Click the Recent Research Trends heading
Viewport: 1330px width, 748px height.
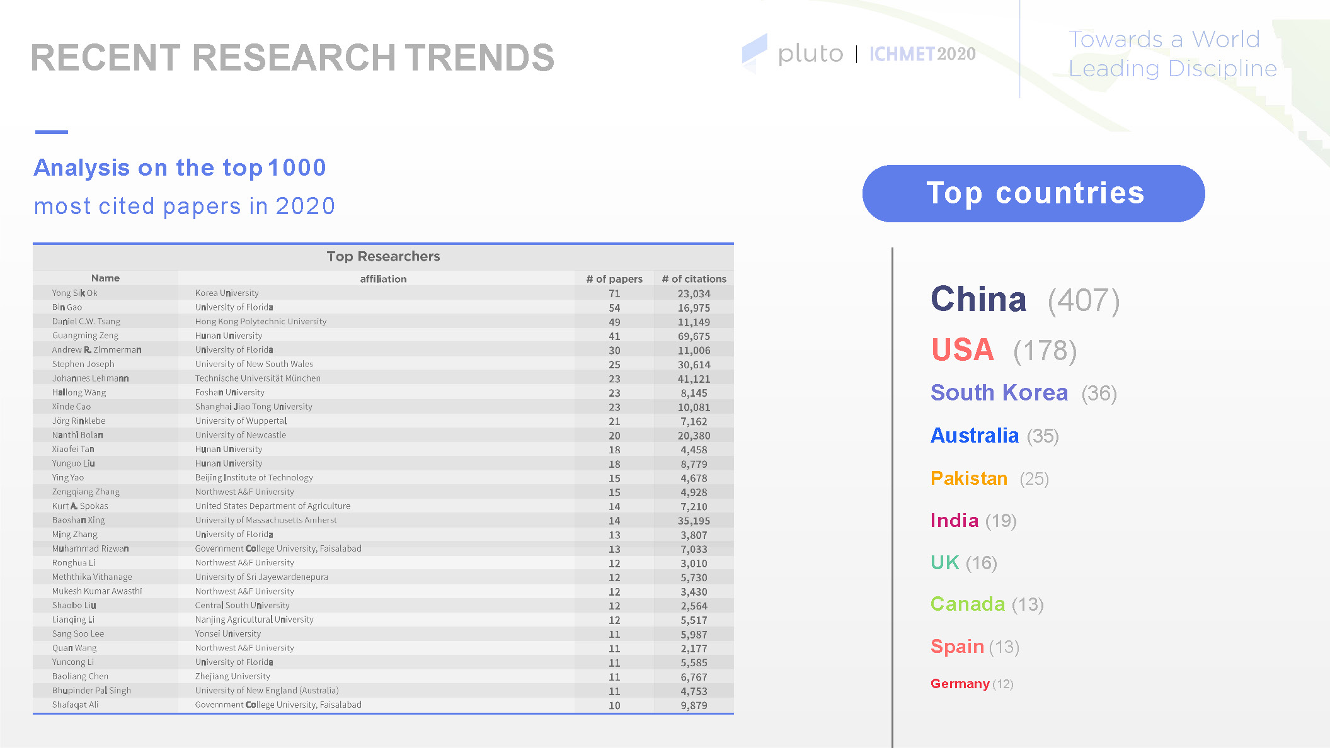point(292,58)
